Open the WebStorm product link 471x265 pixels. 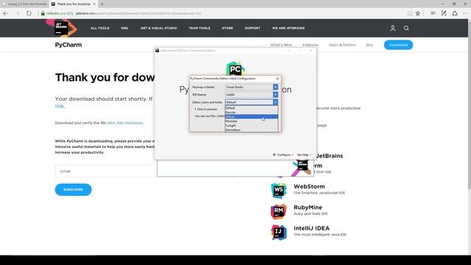(309, 186)
